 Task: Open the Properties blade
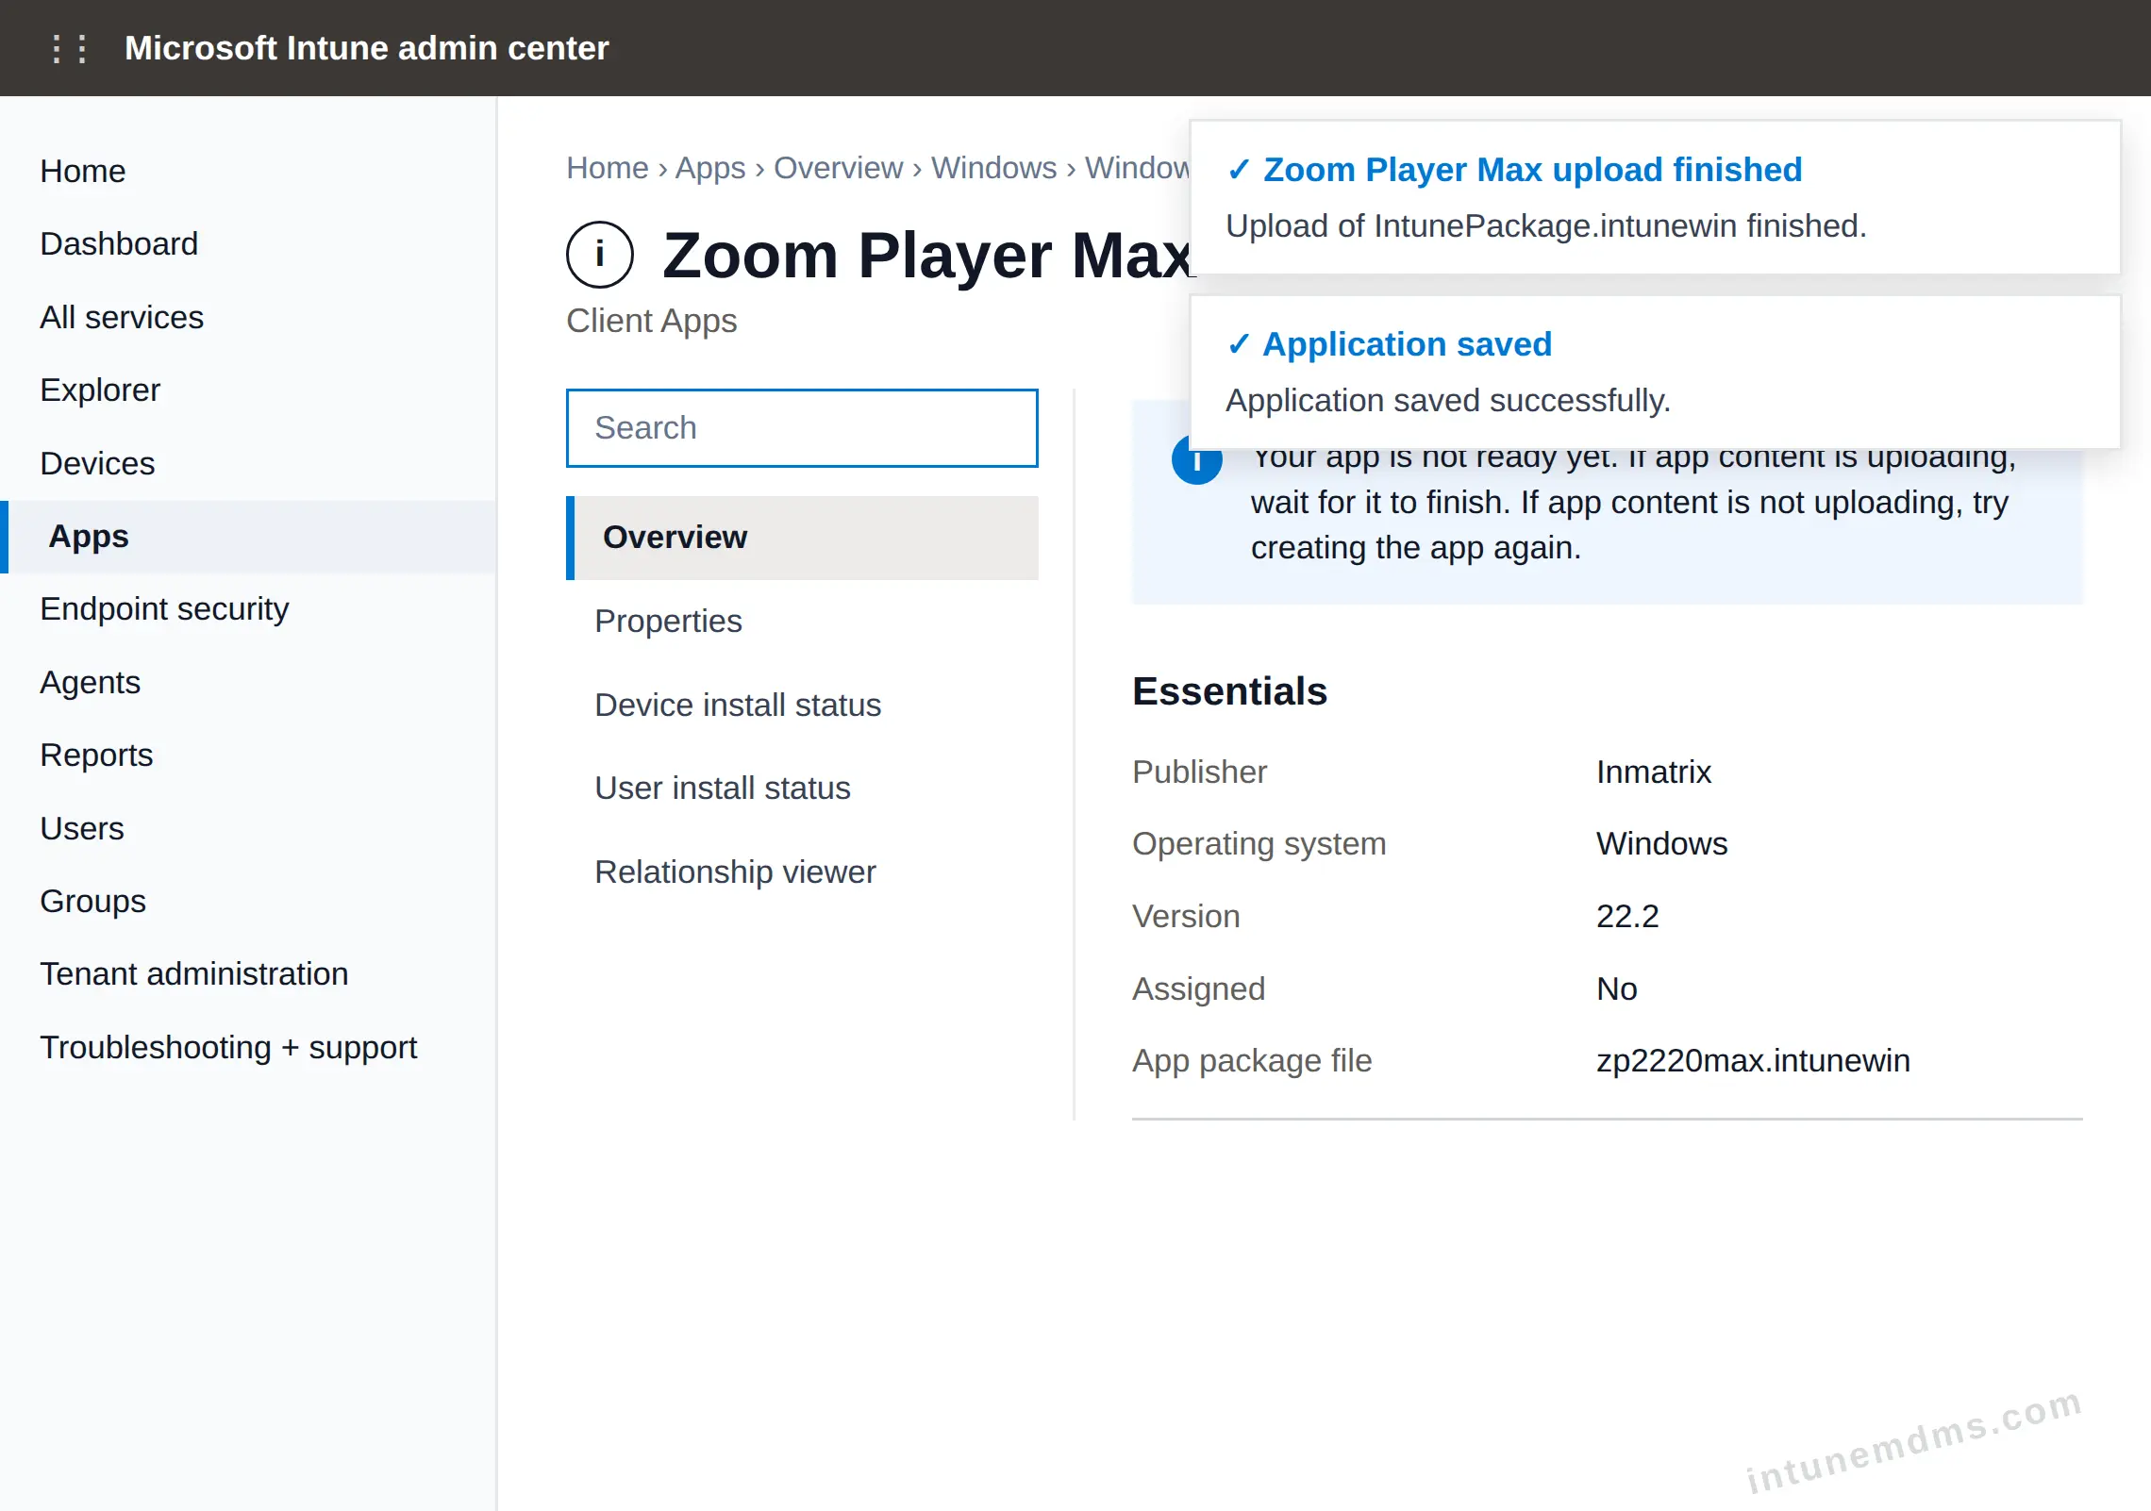point(802,622)
